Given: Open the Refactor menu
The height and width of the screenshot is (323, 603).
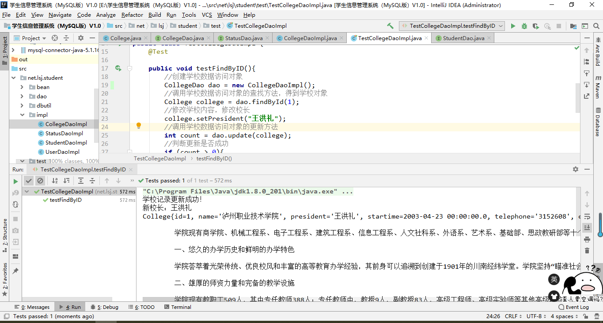Looking at the screenshot, I should (x=132, y=15).
